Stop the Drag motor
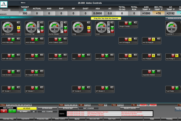This screenshot has height=121, width=181. coord(89,31)
